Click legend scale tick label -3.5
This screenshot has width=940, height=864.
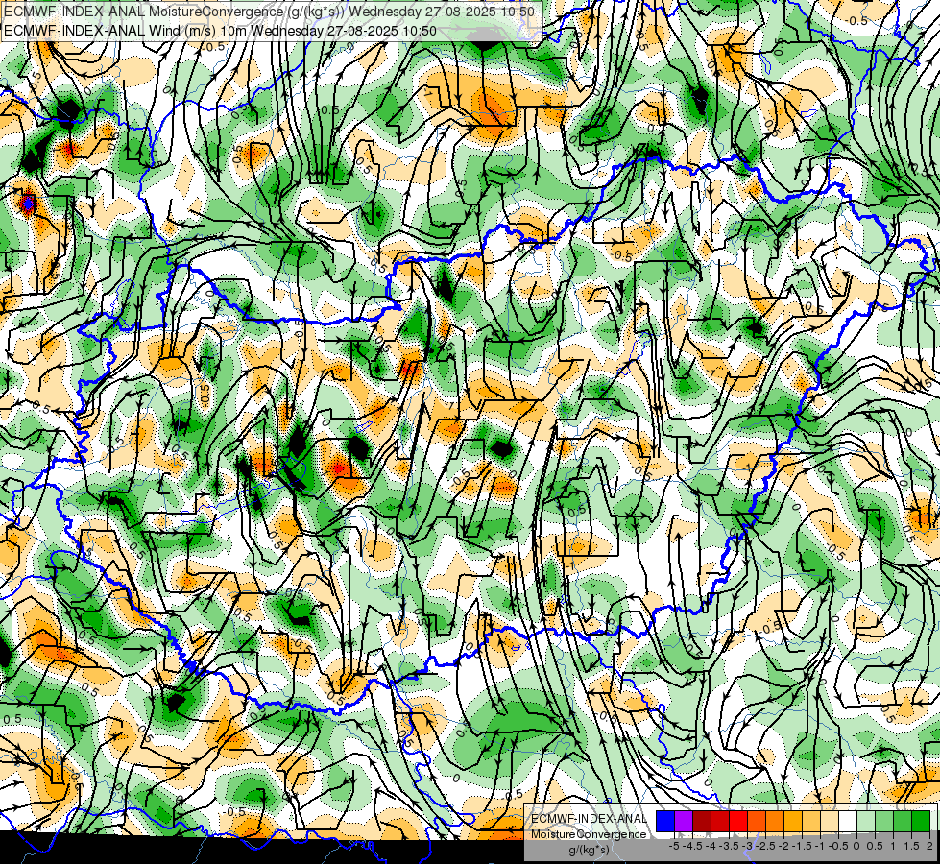click(729, 846)
